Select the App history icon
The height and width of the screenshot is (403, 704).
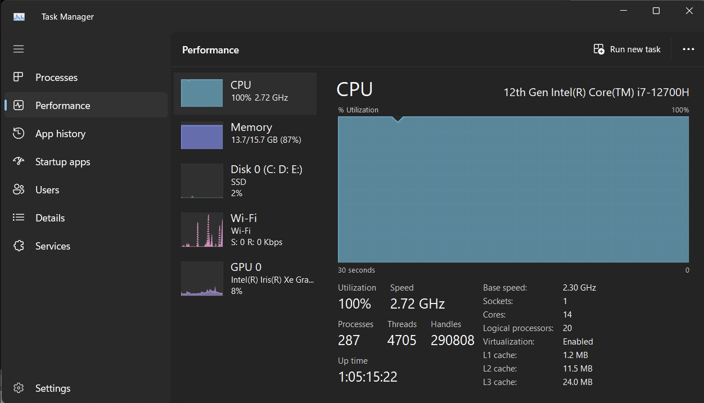[x=19, y=133]
